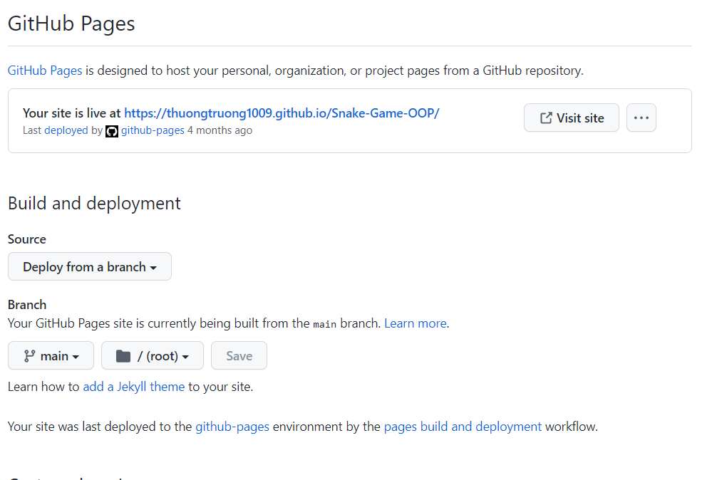Open the deployed link under site URL
This screenshot has width=717, height=480.
[66, 130]
